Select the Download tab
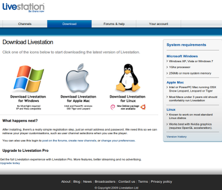 (70, 24)
